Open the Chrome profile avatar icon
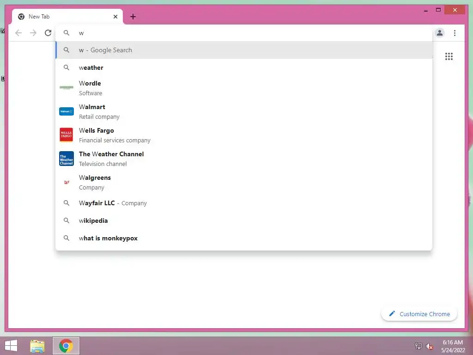The width and height of the screenshot is (473, 355). [440, 33]
